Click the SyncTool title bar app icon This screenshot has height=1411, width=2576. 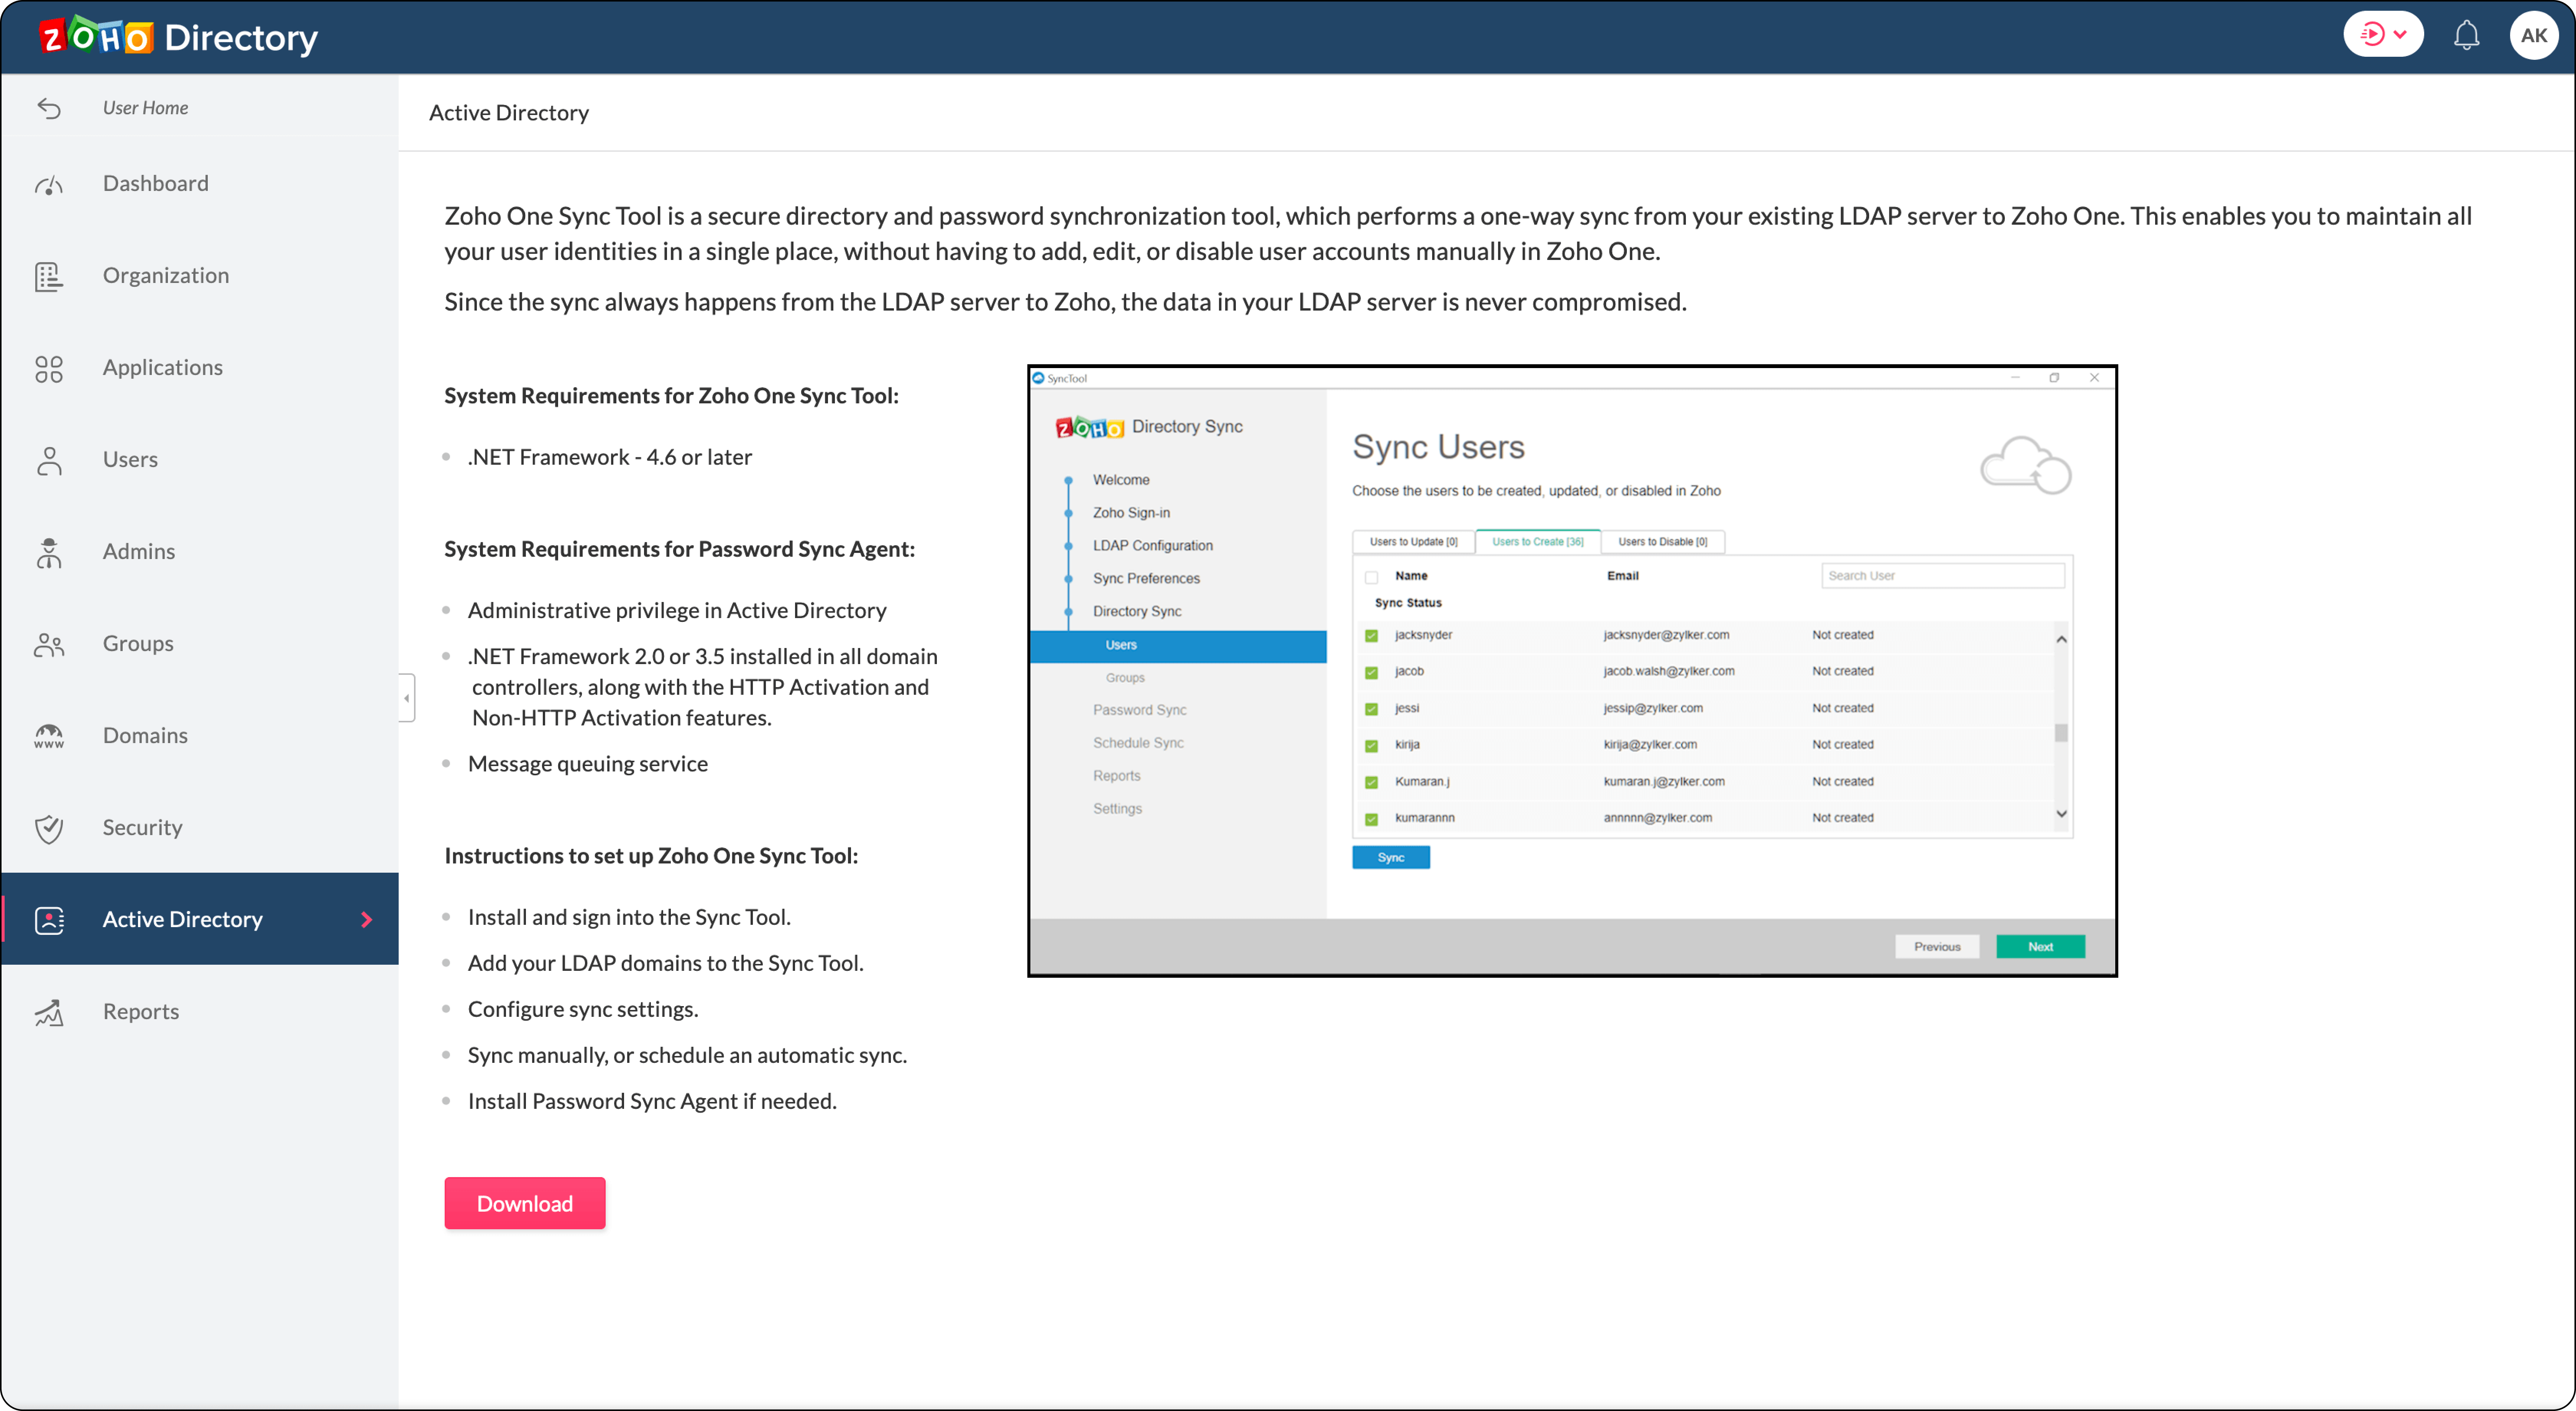(1038, 378)
